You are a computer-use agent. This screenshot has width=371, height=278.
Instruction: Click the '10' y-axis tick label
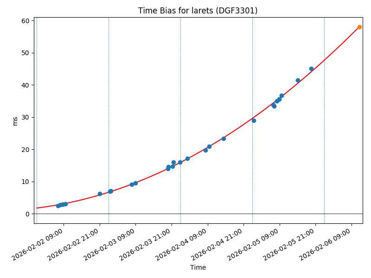(26, 182)
